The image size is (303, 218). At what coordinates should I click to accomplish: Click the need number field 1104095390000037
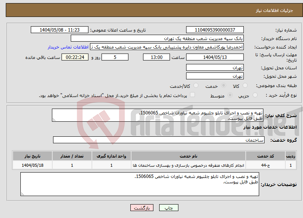[215, 30]
